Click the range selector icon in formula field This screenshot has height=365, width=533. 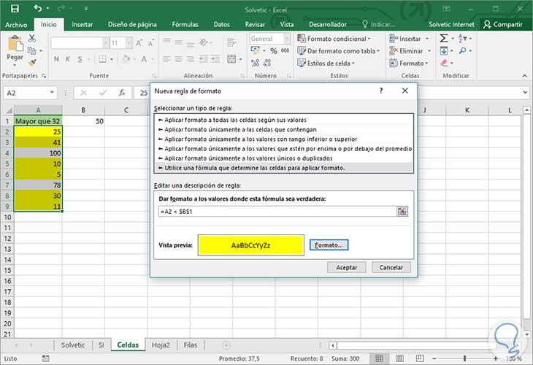(x=402, y=211)
